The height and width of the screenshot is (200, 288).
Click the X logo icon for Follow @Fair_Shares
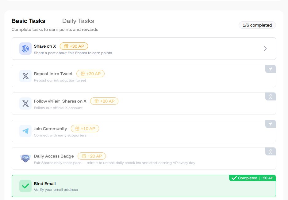pos(25,104)
